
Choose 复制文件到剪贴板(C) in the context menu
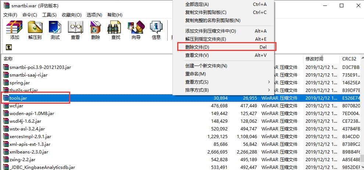224,12
